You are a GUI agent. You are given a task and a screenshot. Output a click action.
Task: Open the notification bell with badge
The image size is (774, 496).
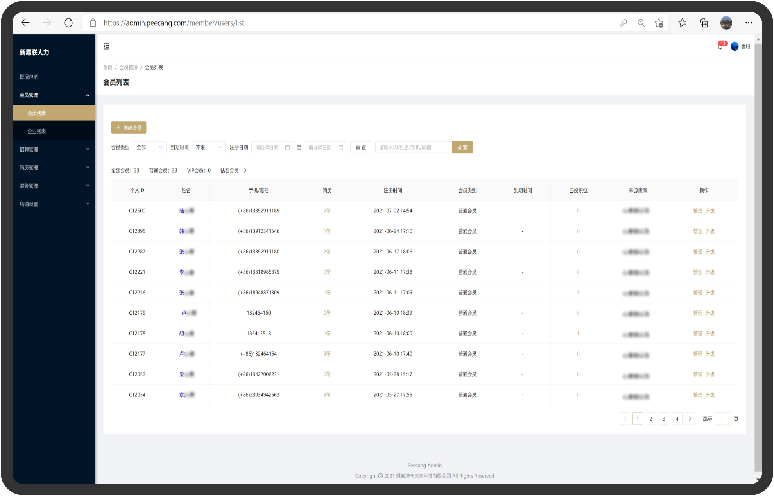click(x=720, y=46)
